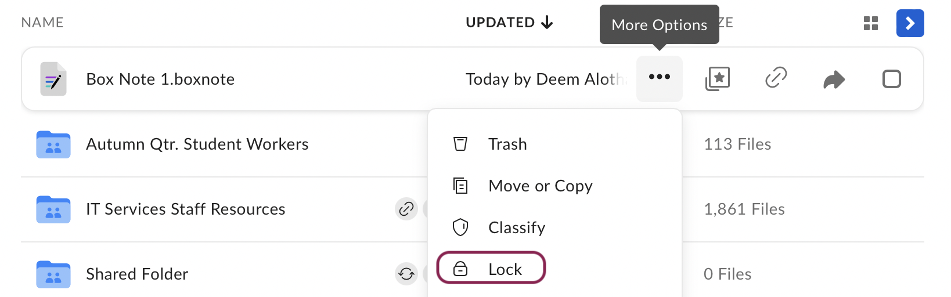Image resolution: width=951 pixels, height=297 pixels.
Task: Open the three-dot More Options button
Action: (660, 78)
